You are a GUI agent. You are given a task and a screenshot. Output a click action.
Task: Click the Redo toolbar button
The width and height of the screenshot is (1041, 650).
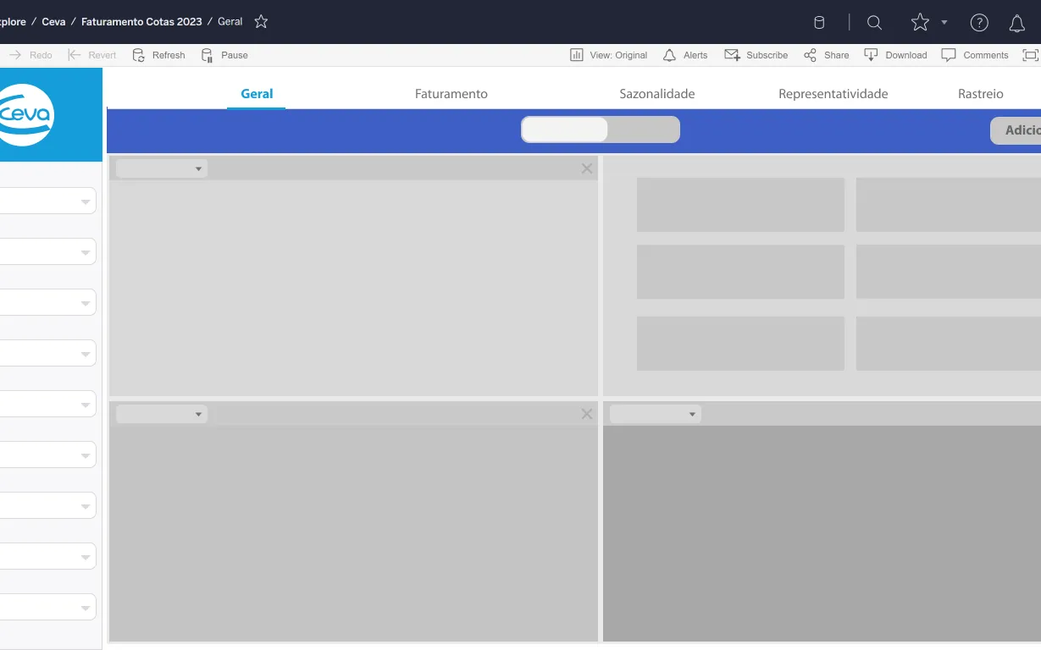coord(30,55)
